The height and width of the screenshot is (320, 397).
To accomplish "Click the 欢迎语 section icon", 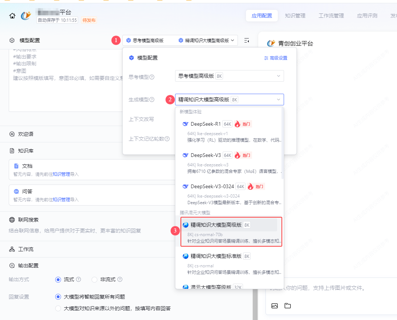I will pos(12,134).
